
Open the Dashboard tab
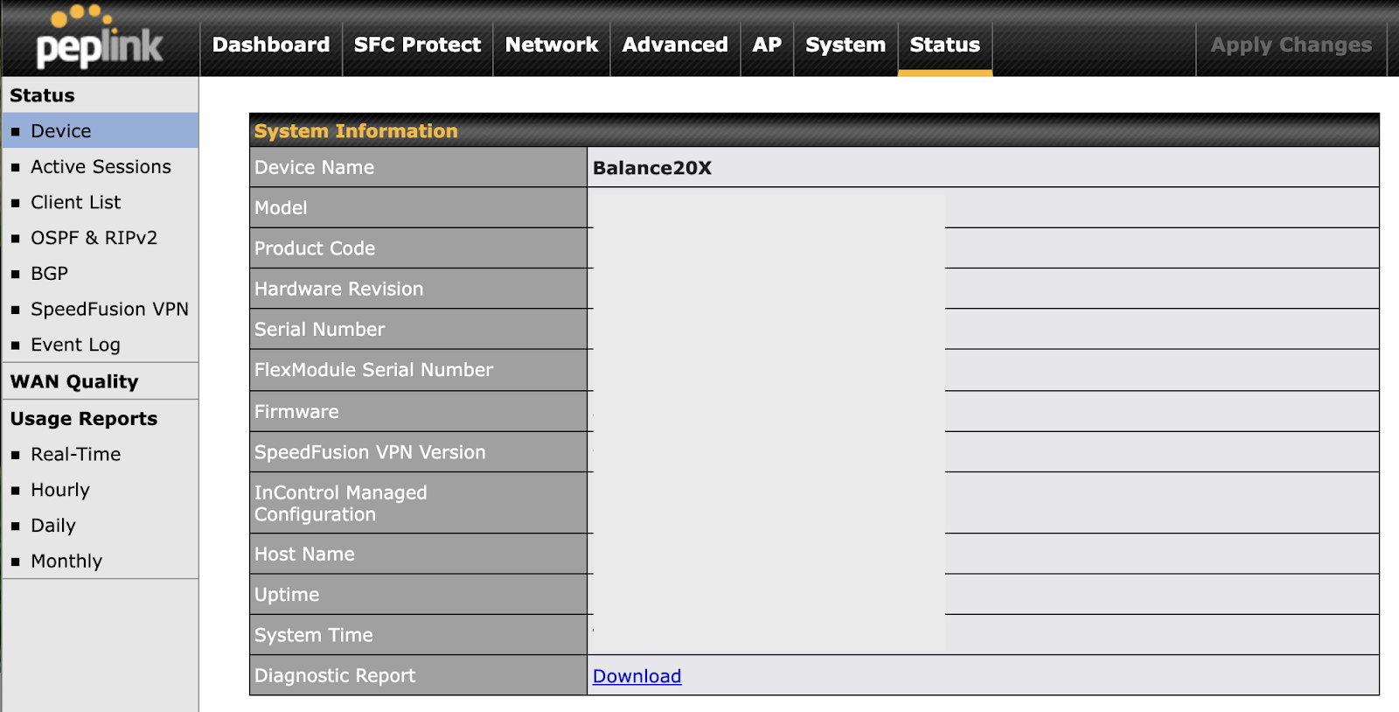271,45
